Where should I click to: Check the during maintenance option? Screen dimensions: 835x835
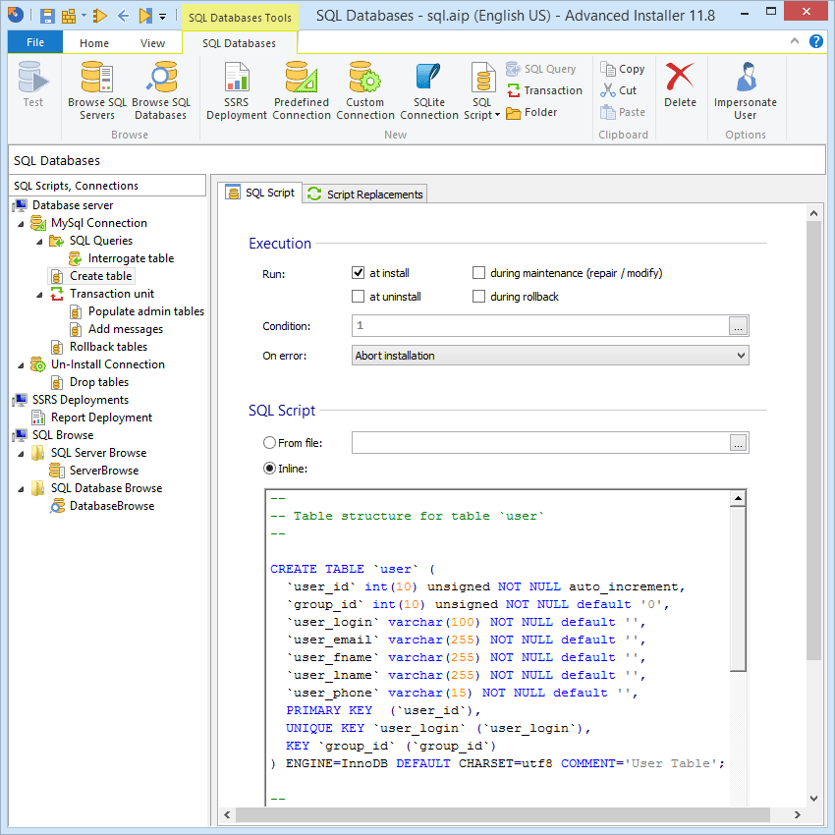(x=479, y=273)
